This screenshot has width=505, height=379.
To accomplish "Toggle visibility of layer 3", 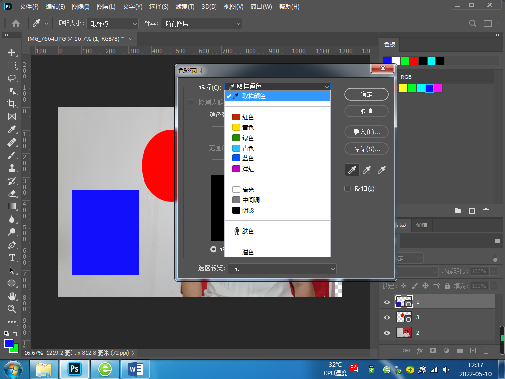I will 387,317.
